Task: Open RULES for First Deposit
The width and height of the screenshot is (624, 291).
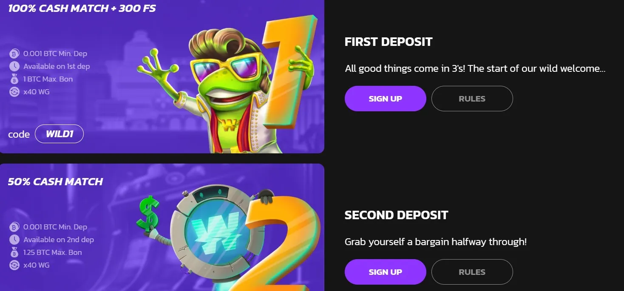Action: tap(472, 99)
